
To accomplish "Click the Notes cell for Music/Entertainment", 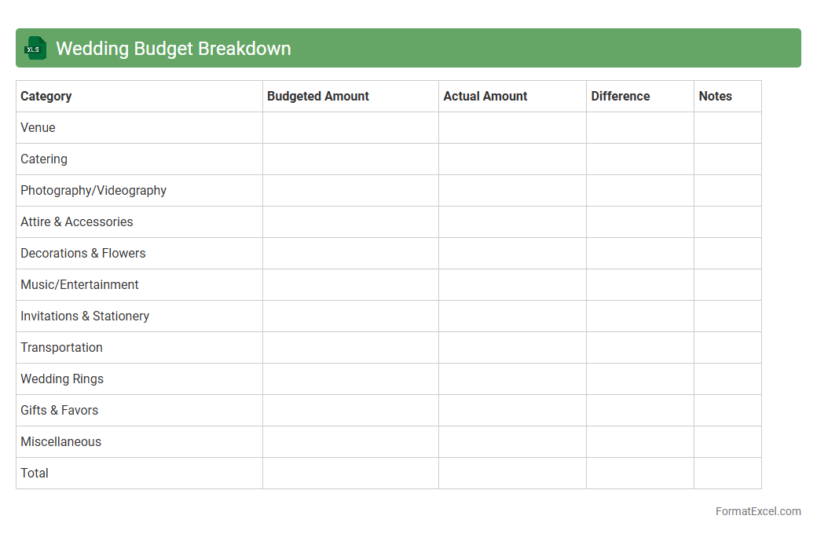I will [x=727, y=285].
